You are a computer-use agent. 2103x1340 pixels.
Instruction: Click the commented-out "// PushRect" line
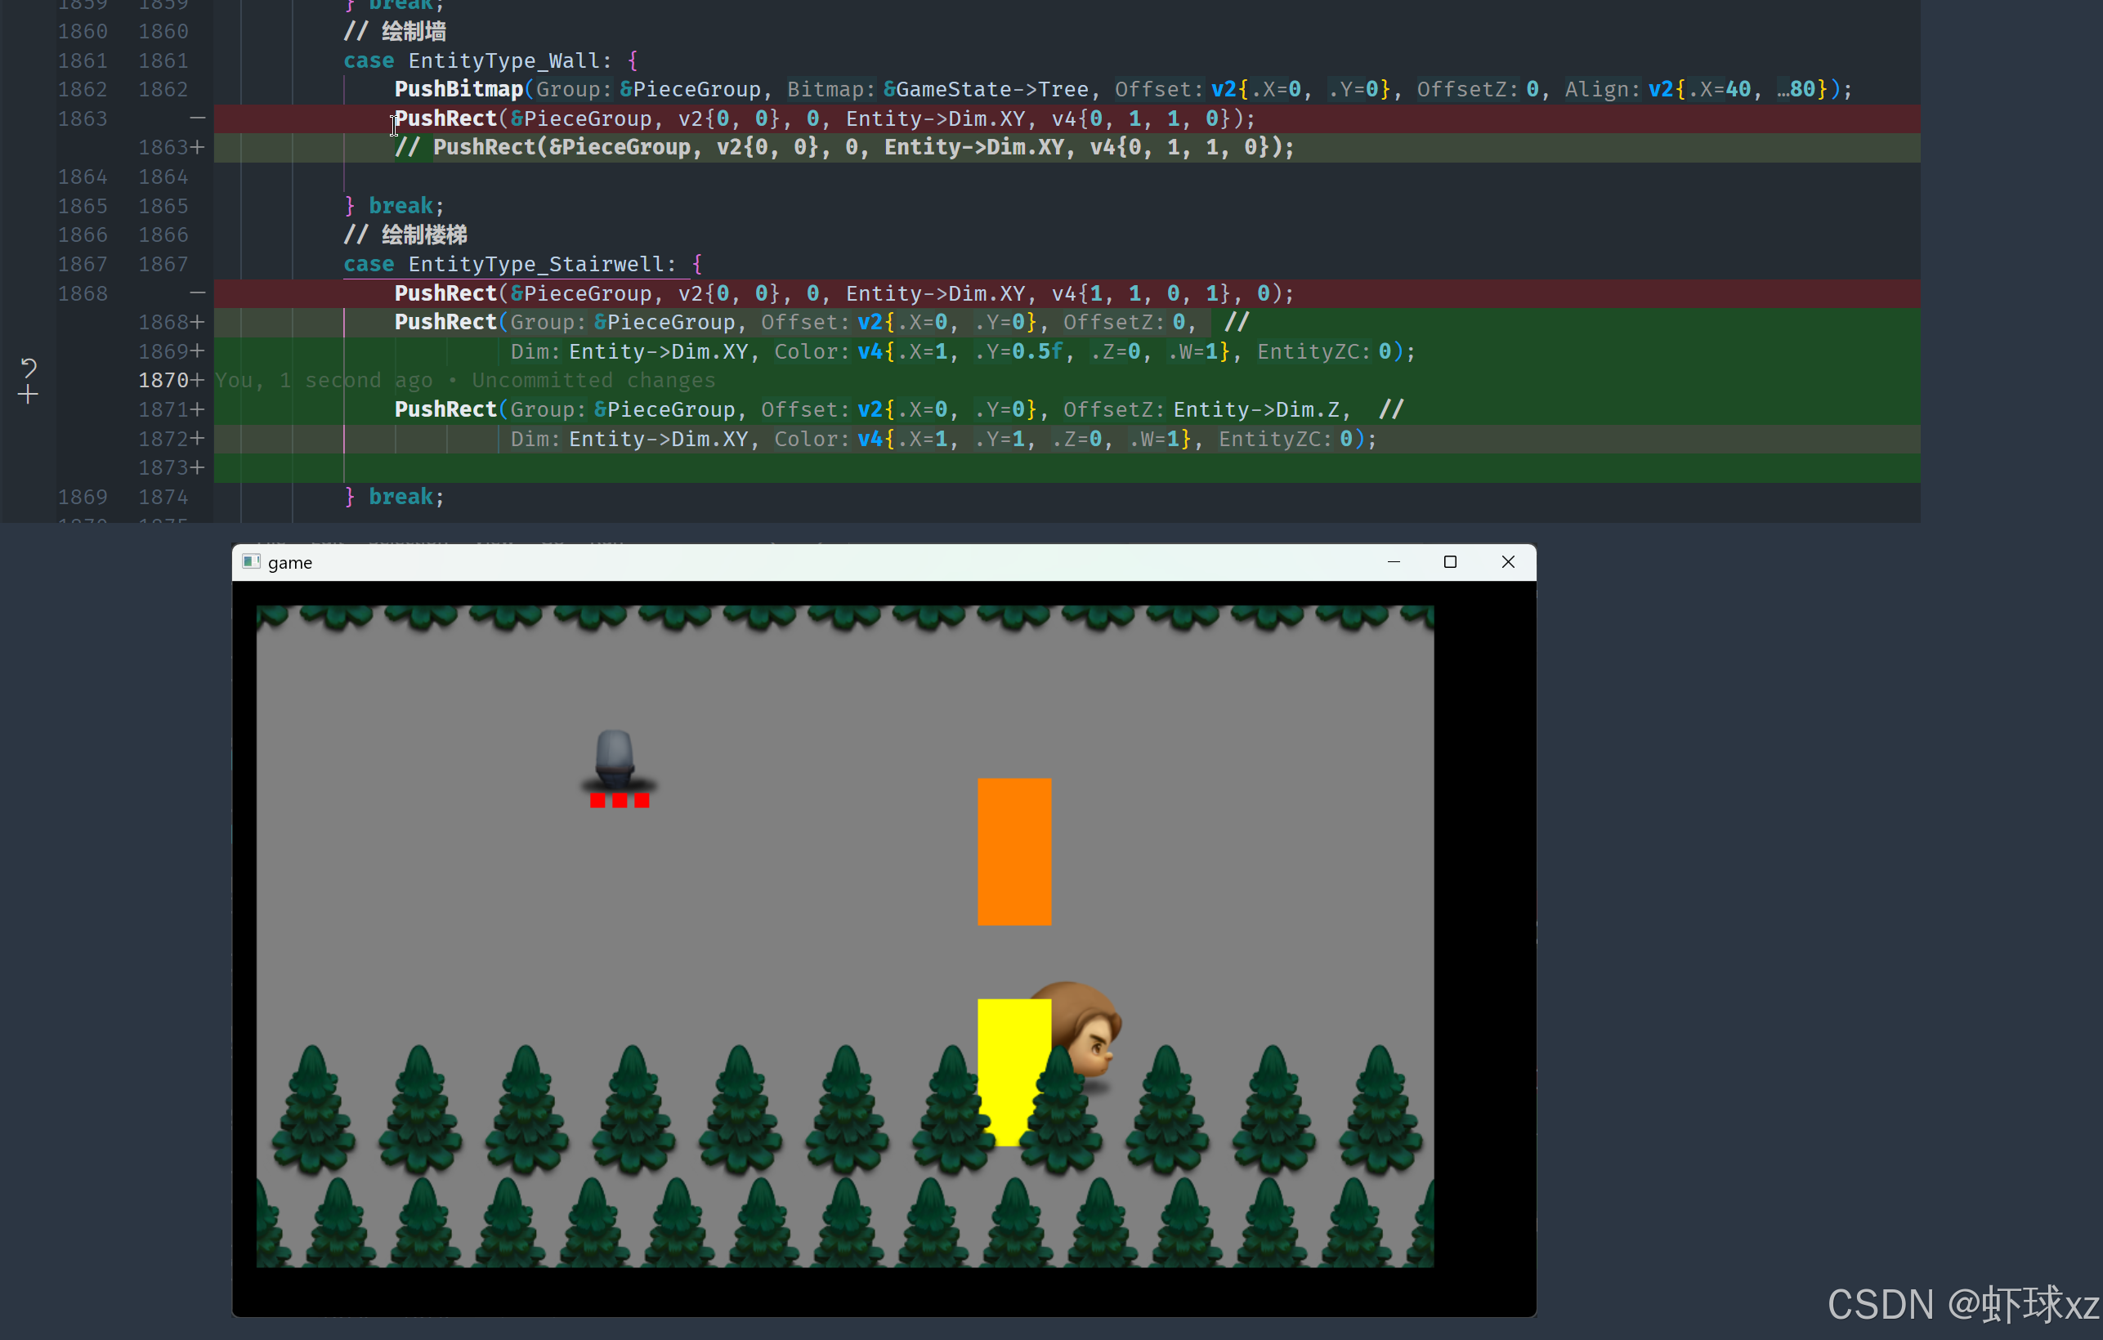(844, 148)
